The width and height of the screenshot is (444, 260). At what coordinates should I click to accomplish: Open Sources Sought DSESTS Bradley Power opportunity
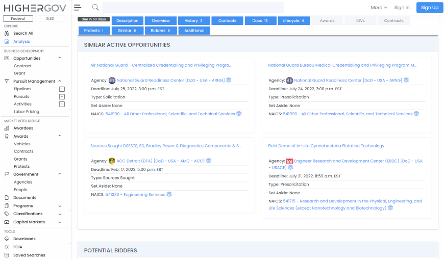166,146
